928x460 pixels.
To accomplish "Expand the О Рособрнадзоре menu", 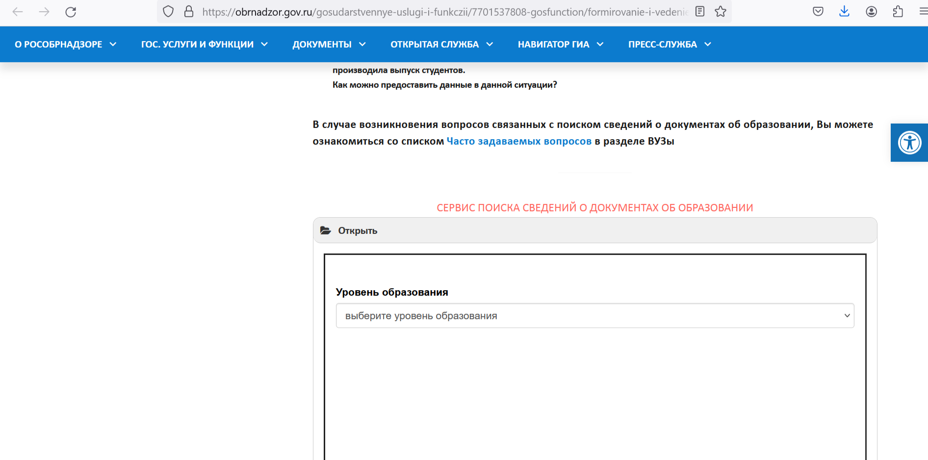I will [x=65, y=44].
